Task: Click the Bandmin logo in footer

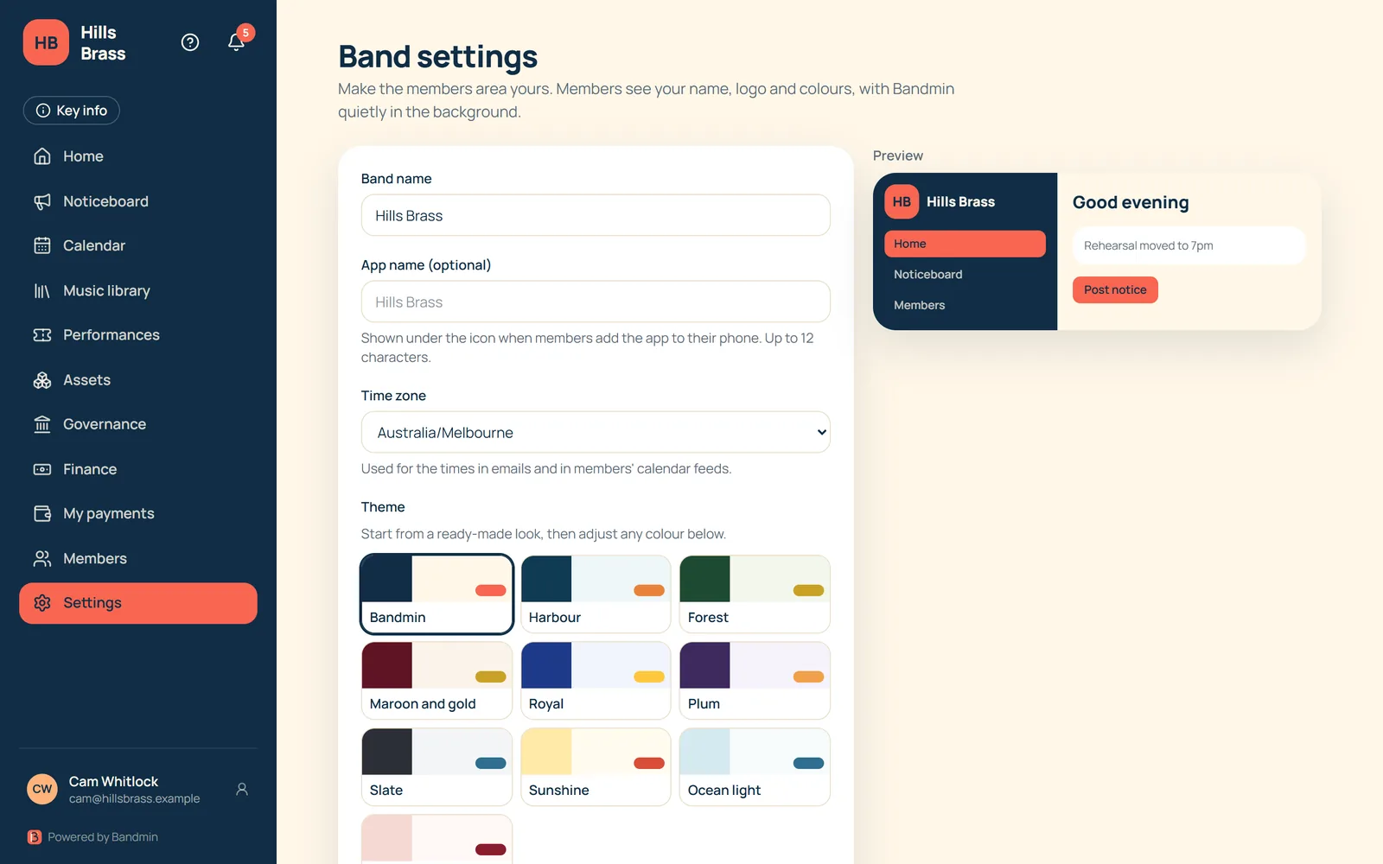Action: [x=35, y=837]
